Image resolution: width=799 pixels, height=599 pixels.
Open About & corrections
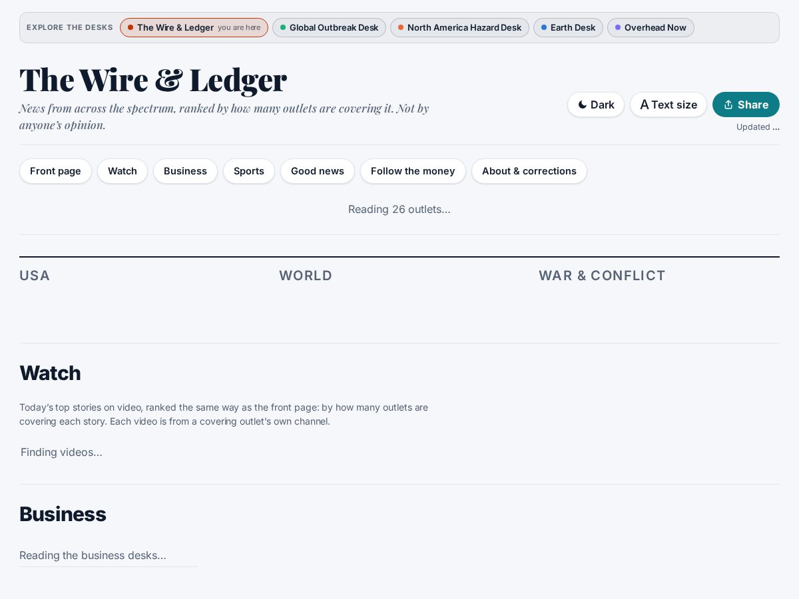(529, 171)
